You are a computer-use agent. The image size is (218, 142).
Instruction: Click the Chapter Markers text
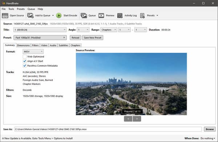[x=32, y=84]
